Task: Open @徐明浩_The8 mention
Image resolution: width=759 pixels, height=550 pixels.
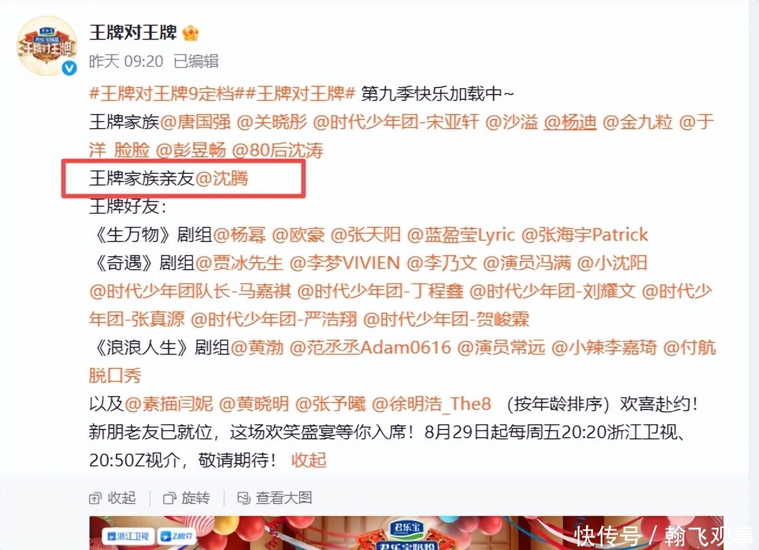Action: (431, 404)
